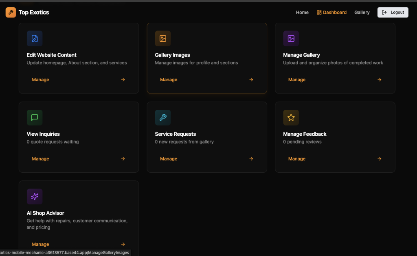Select the Gallery Images heading
The height and width of the screenshot is (256, 417).
[172, 55]
